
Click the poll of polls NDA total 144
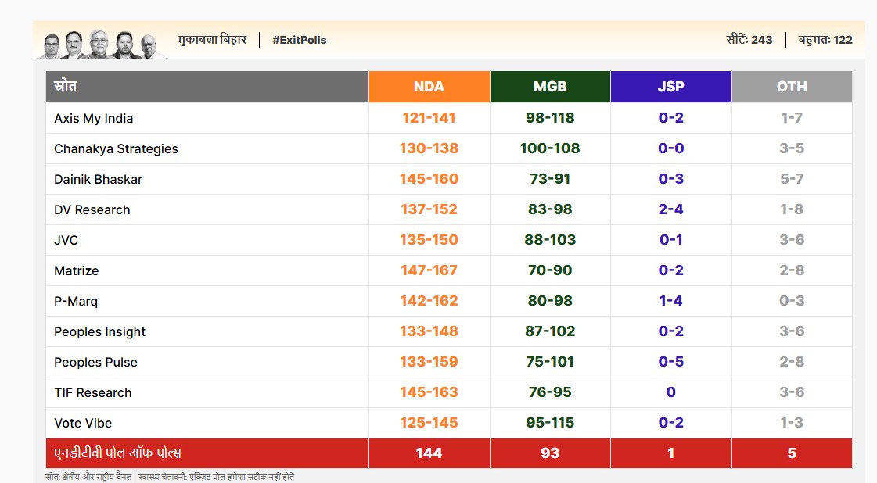[x=429, y=453]
